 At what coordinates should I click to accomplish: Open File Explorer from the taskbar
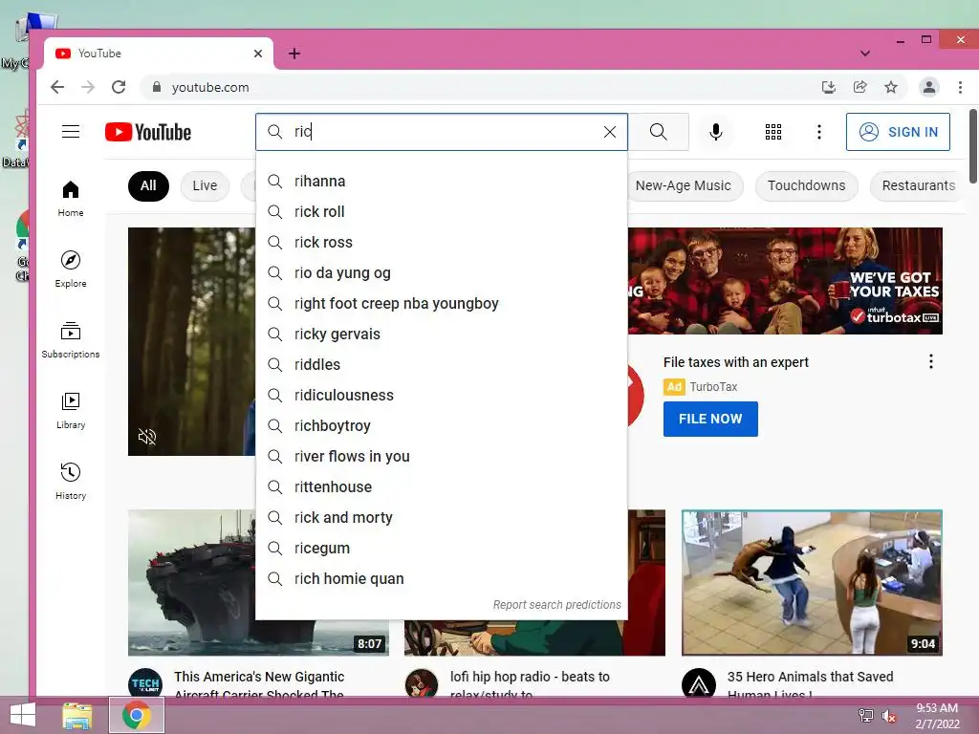(77, 715)
